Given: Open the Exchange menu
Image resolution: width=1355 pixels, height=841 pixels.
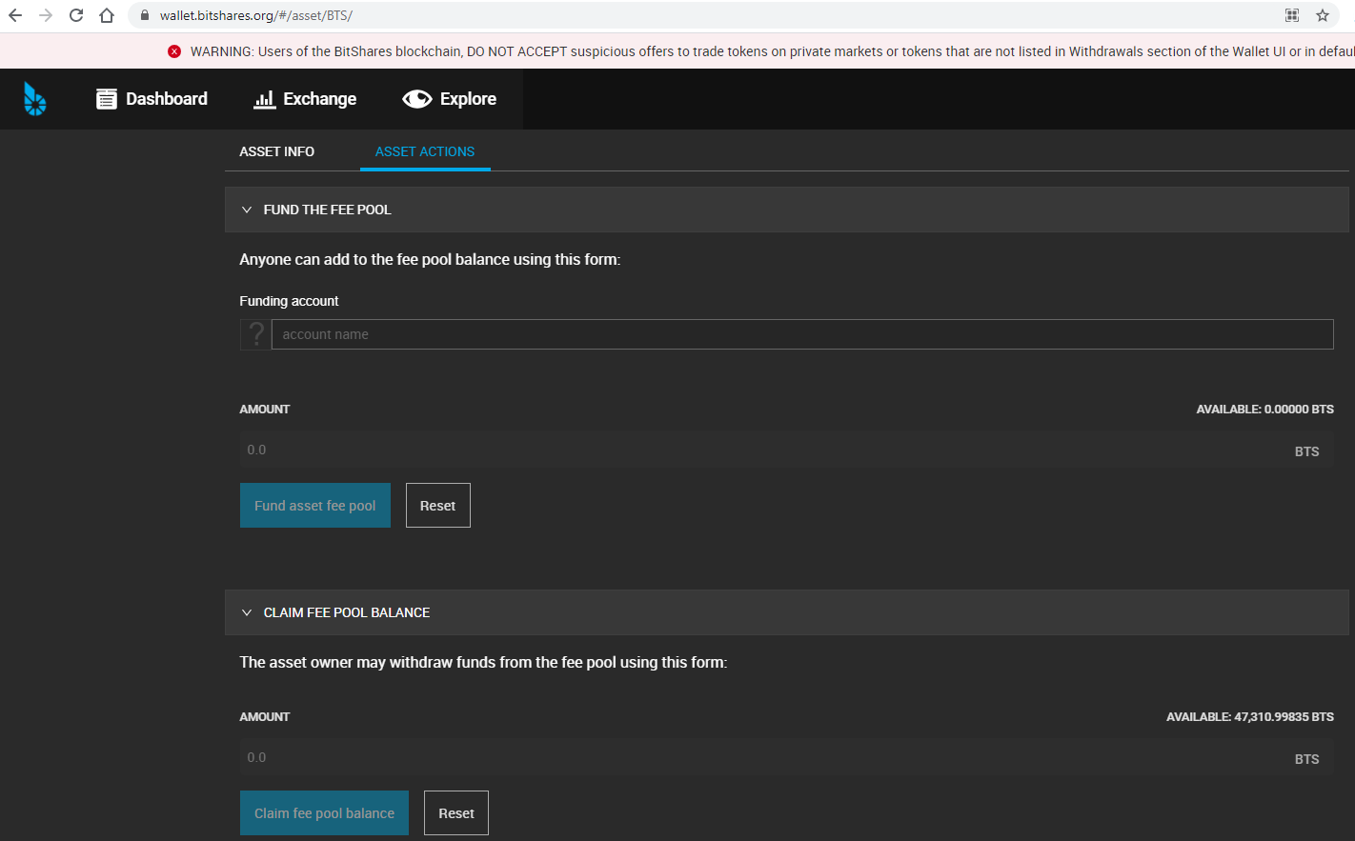Looking at the screenshot, I should (x=305, y=99).
